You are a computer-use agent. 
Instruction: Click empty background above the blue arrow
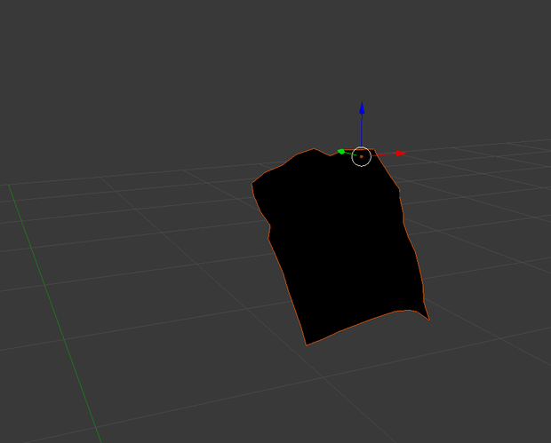(x=362, y=52)
